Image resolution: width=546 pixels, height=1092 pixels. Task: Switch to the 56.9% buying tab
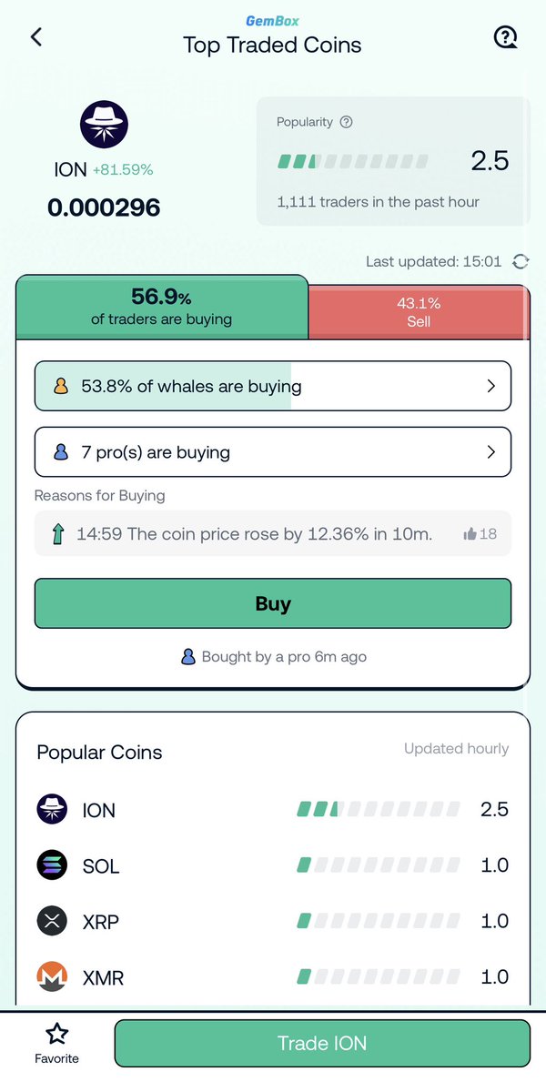(x=162, y=308)
